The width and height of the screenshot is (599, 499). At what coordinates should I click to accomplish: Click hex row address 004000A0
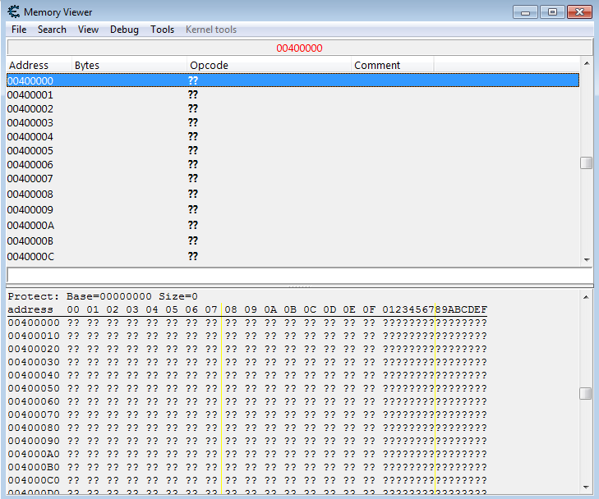coord(34,454)
